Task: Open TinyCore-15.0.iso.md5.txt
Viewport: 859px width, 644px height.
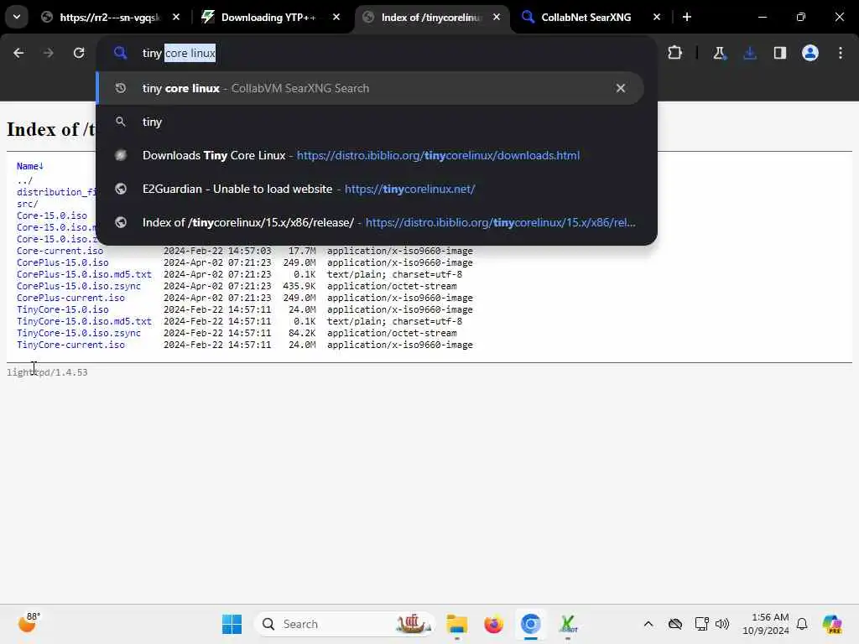Action: pyautogui.click(x=84, y=321)
